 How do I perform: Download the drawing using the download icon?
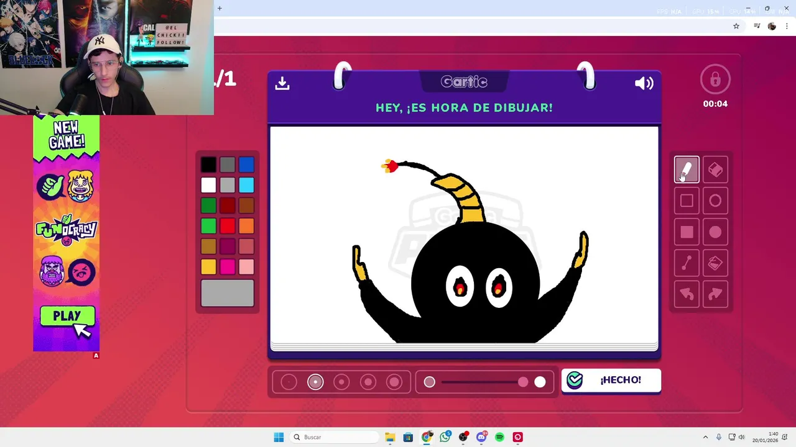point(282,83)
